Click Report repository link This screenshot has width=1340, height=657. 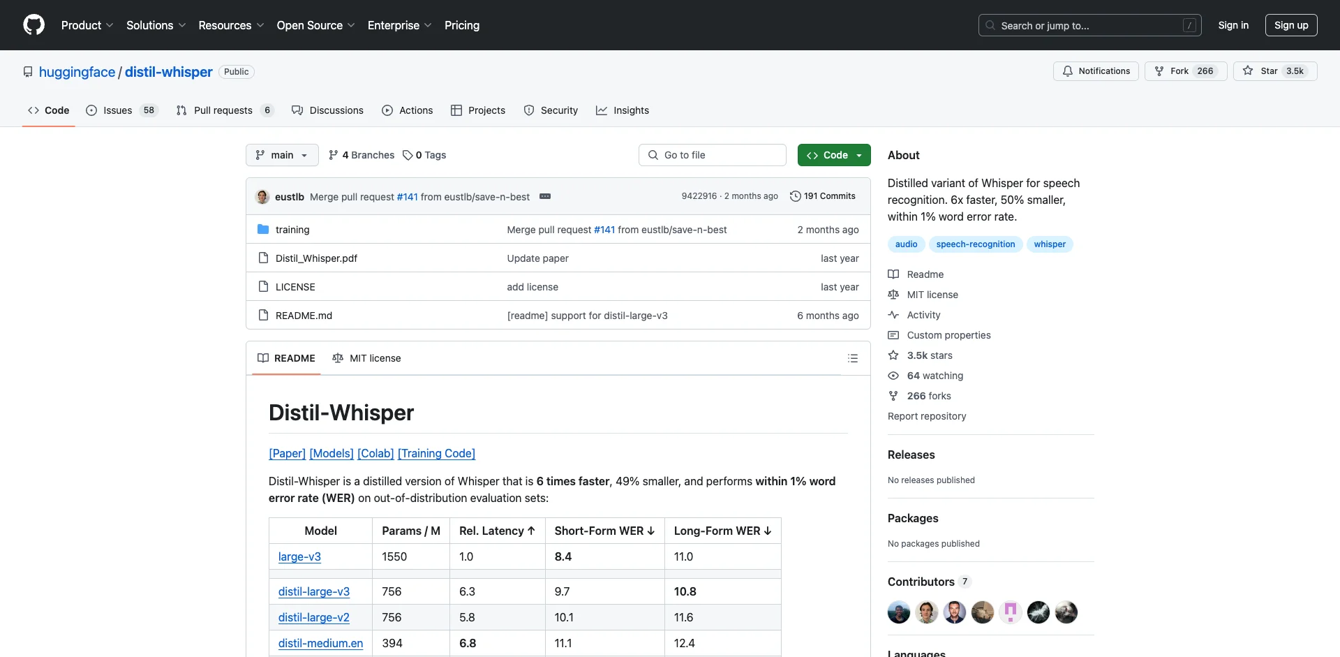(x=927, y=416)
